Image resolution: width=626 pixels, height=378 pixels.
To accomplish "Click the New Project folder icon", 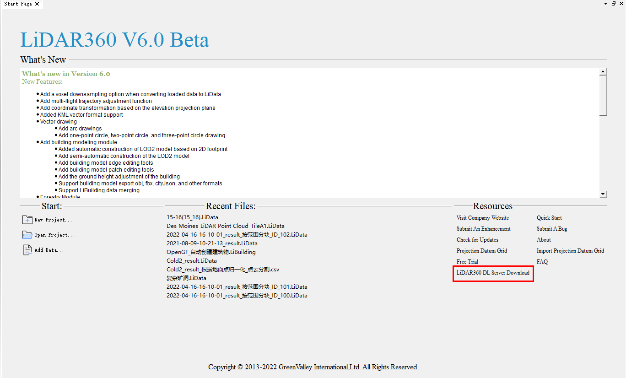I will pyautogui.click(x=27, y=220).
